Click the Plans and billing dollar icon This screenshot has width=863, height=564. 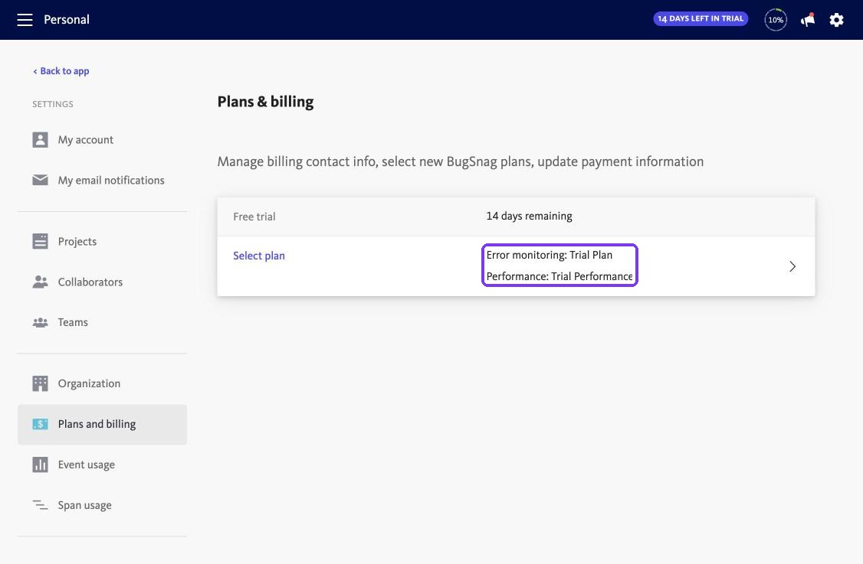40,424
